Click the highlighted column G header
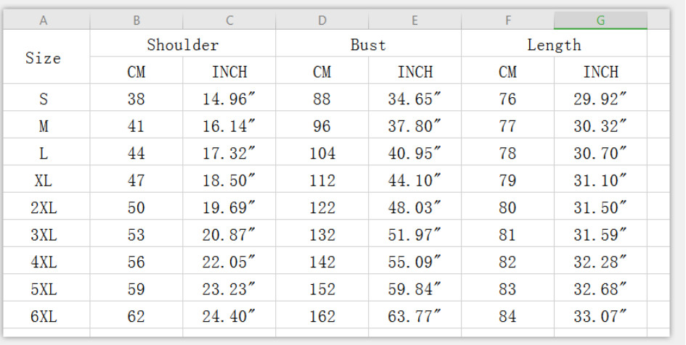Screen dimensions: 686x345 coord(600,20)
